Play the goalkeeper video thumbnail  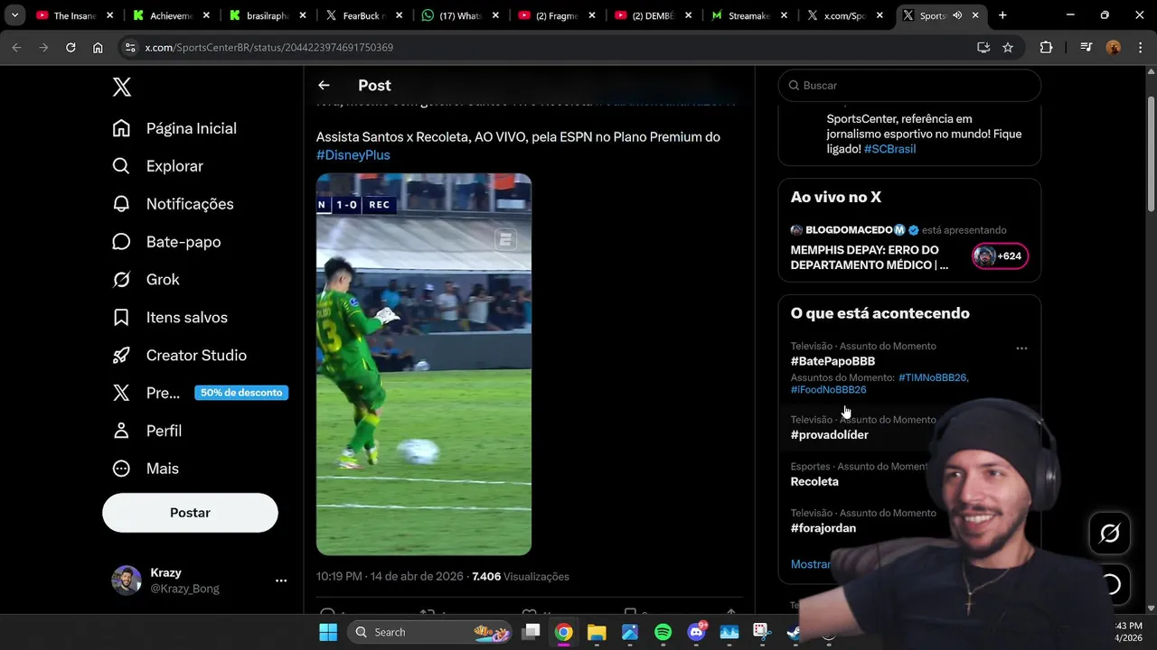tap(424, 364)
